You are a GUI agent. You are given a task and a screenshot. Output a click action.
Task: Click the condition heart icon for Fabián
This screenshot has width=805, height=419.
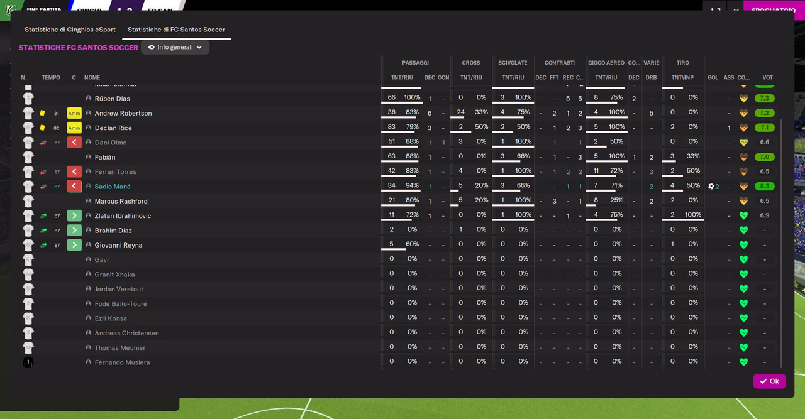[x=744, y=157]
